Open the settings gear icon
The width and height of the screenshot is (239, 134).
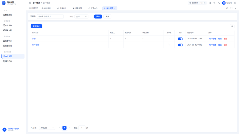235,3
